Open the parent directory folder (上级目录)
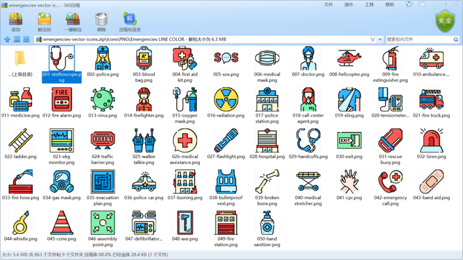463x260 pixels. [21, 62]
